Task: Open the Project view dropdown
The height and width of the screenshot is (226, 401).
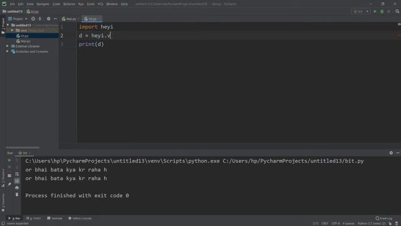Action: point(18,19)
